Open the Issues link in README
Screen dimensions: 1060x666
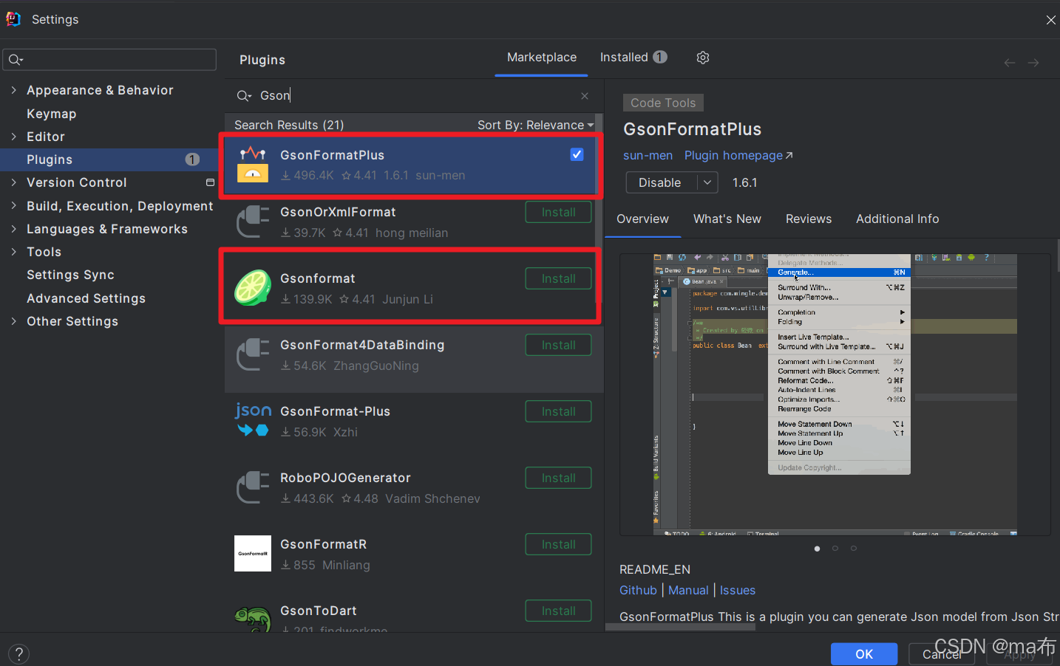tap(738, 591)
